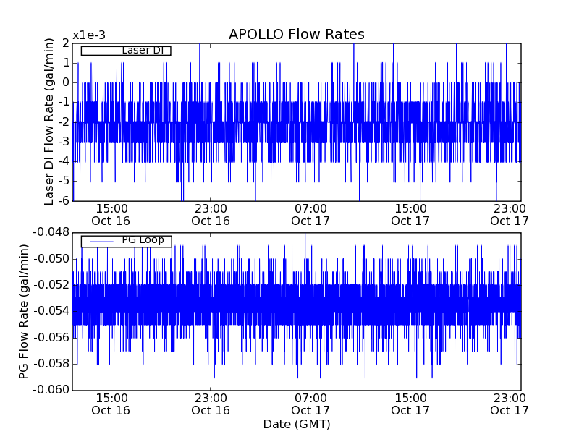
Task: Click the '-2' y-tick on the Laser DI plot
Action: (64, 122)
